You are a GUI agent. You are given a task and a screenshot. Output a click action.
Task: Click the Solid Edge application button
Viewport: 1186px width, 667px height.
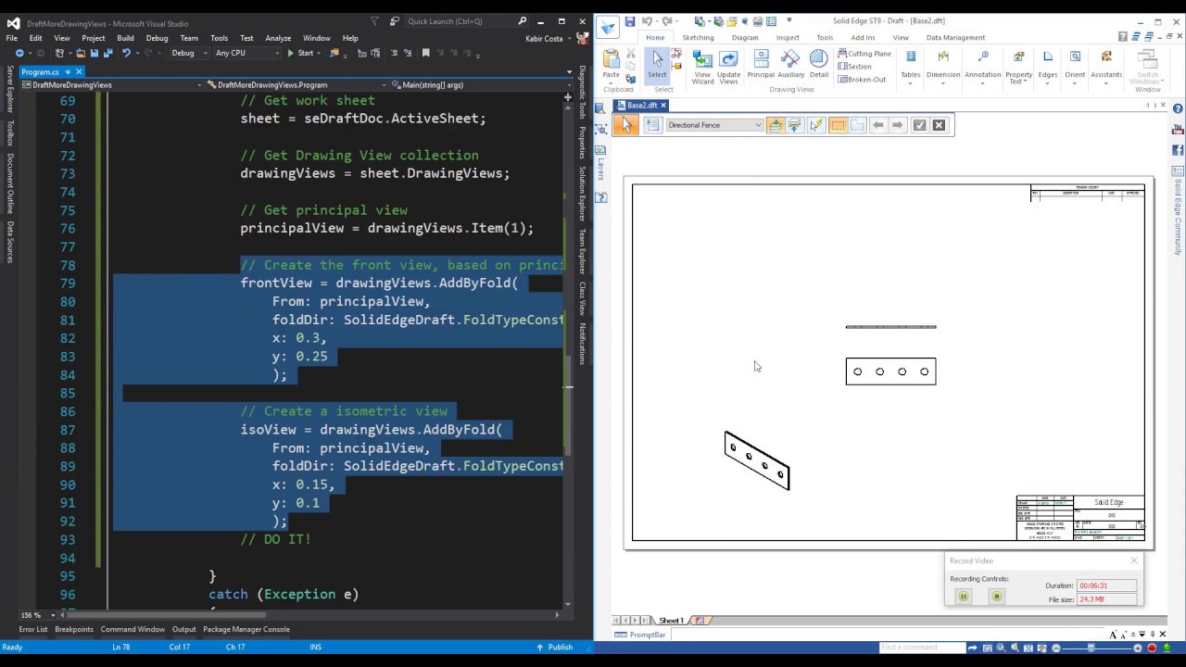click(608, 27)
